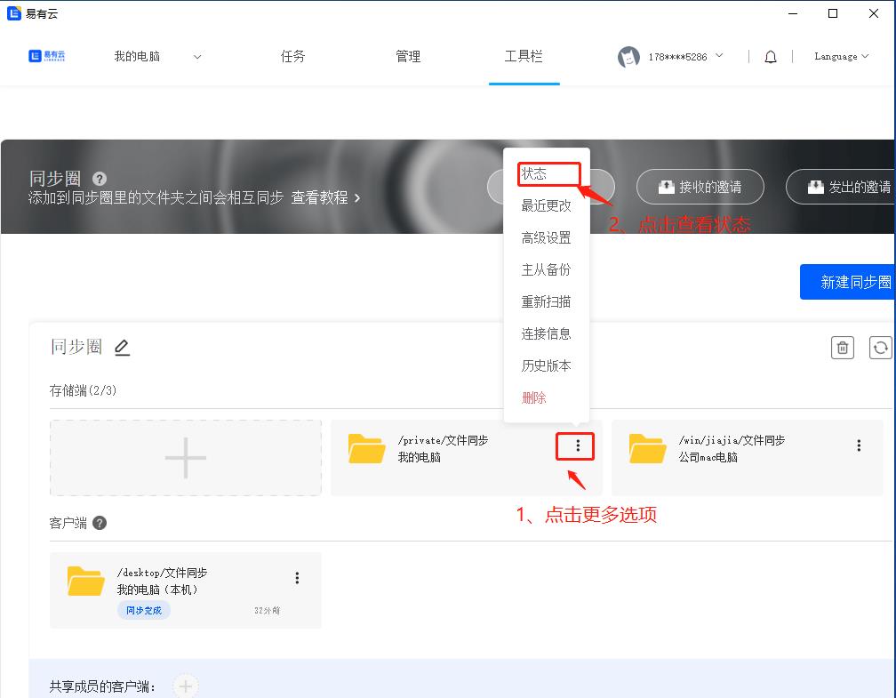
Task: Select 高级设置 in the context menu
Action: click(547, 237)
